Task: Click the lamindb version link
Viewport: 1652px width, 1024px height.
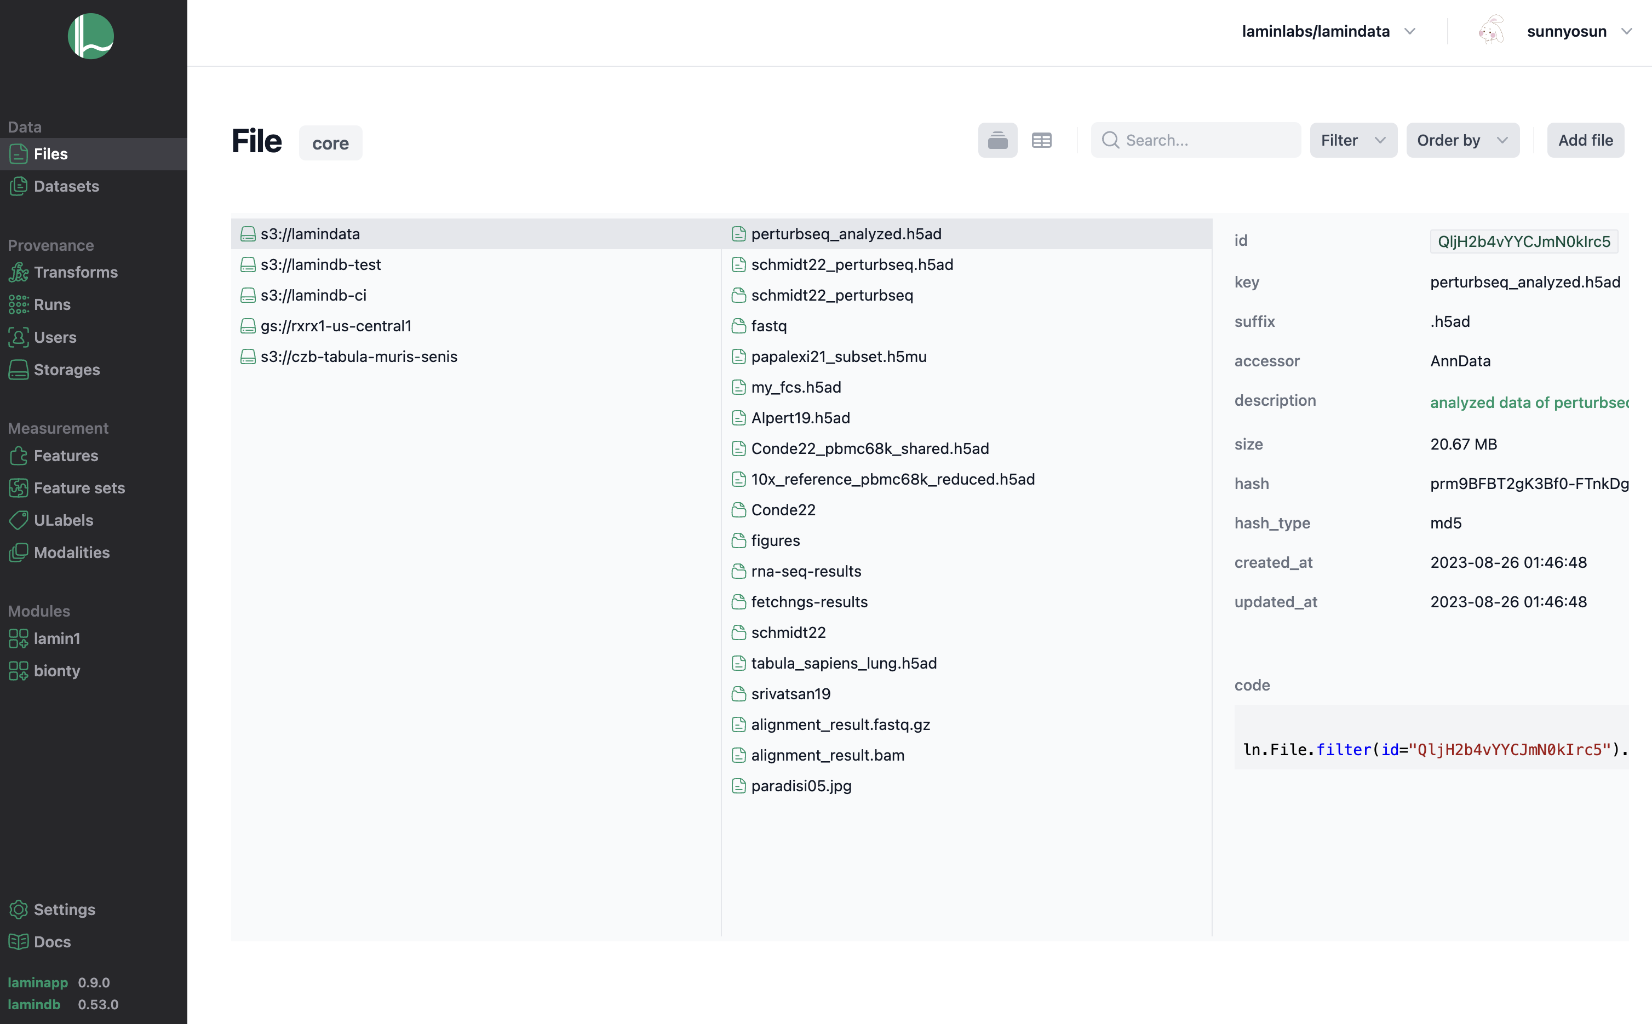Action: point(34,1004)
